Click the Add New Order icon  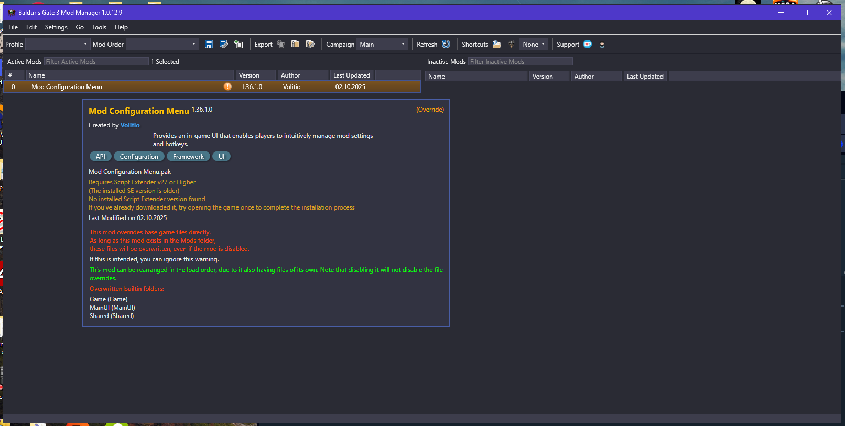239,44
